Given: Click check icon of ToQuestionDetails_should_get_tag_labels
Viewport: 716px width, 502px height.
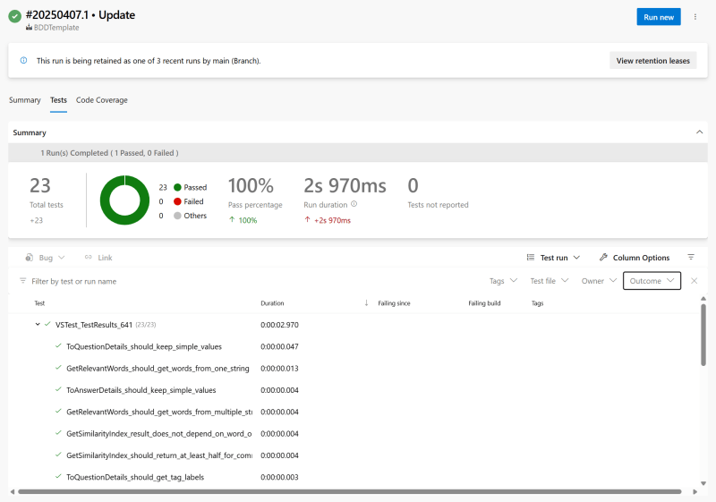Looking at the screenshot, I should pos(58,476).
